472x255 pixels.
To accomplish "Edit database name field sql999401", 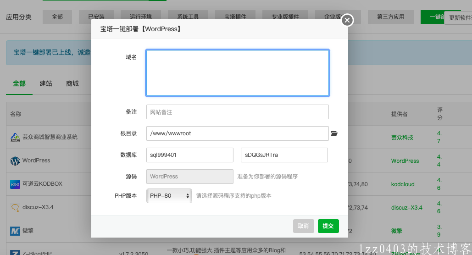I will pos(190,155).
